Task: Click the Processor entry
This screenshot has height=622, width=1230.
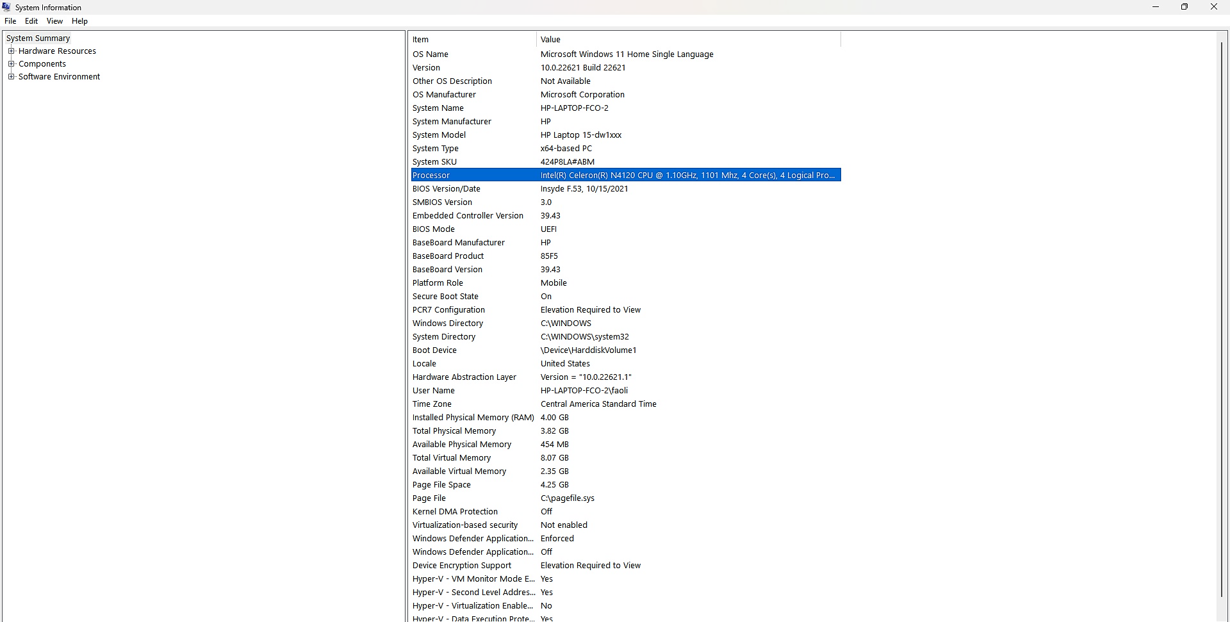Action: [x=431, y=174]
